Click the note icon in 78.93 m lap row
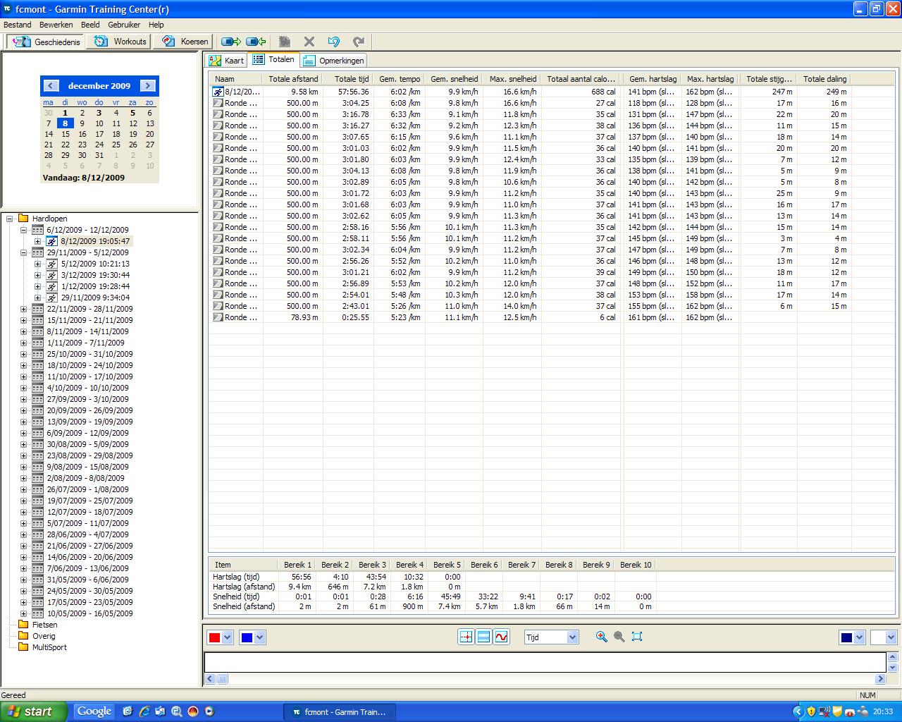Screen dimensions: 902x722 (218, 317)
